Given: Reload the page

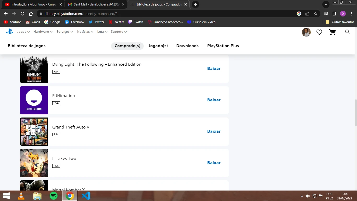Looking at the screenshot, I should [22, 14].
